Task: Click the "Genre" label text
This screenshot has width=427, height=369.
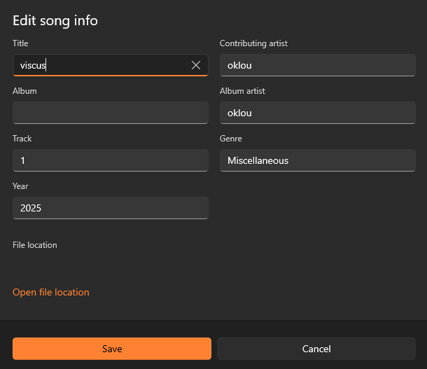Action: pos(231,139)
